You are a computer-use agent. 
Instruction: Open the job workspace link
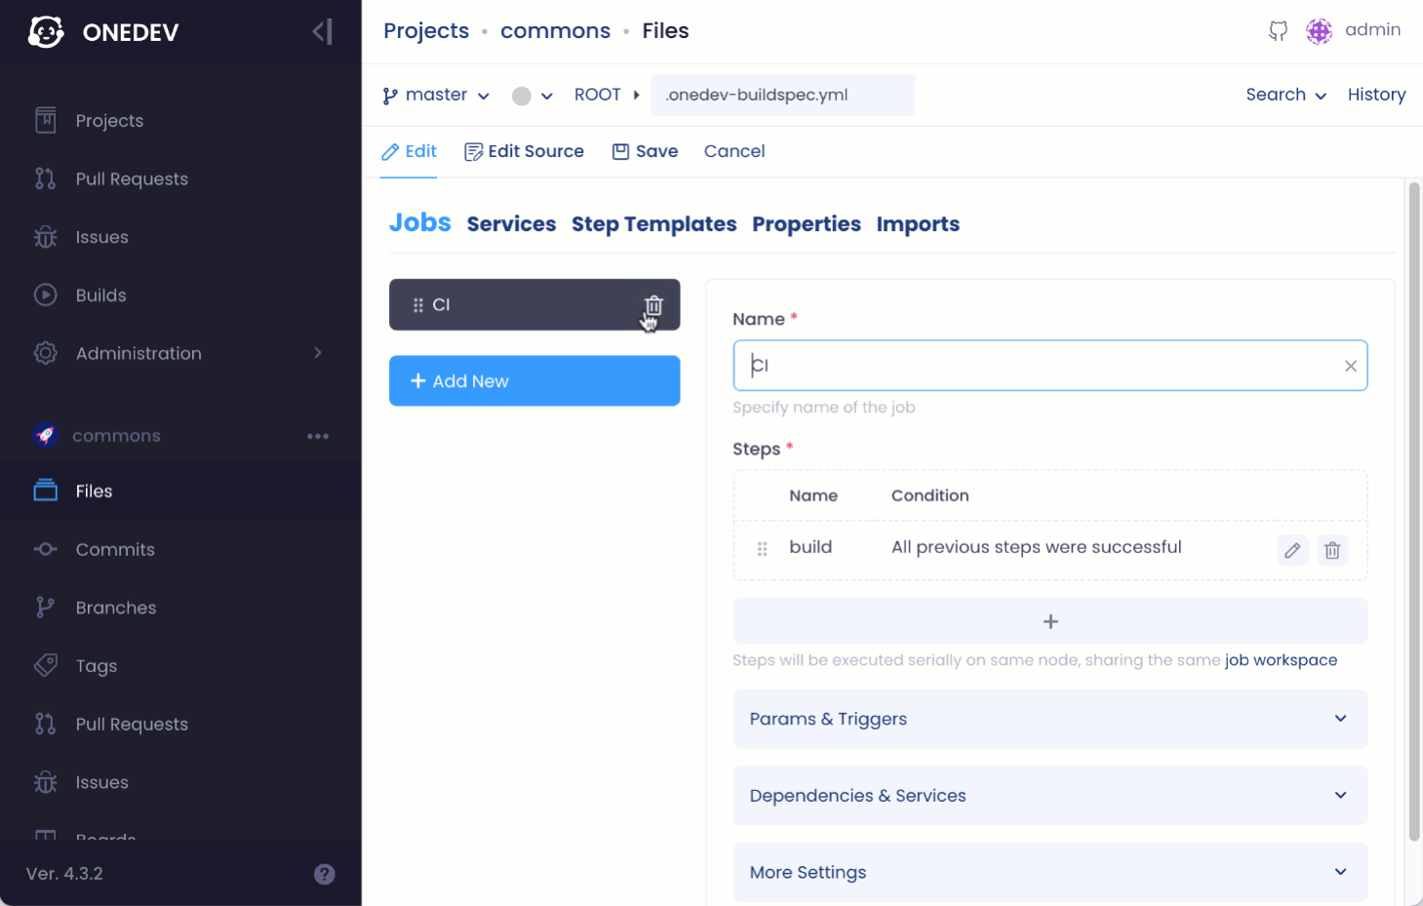click(1281, 660)
